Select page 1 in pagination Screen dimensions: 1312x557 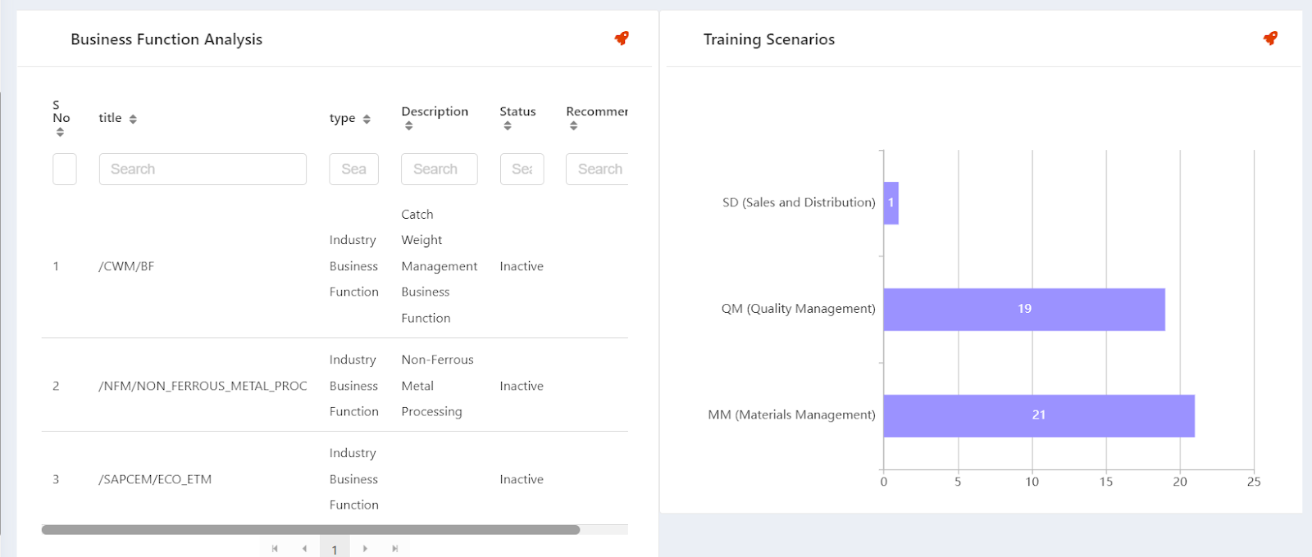(x=335, y=549)
